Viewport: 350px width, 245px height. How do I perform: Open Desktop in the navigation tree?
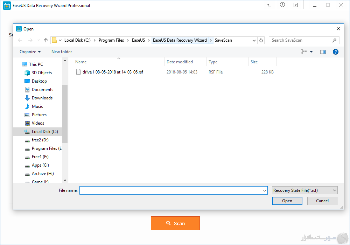tap(36, 81)
